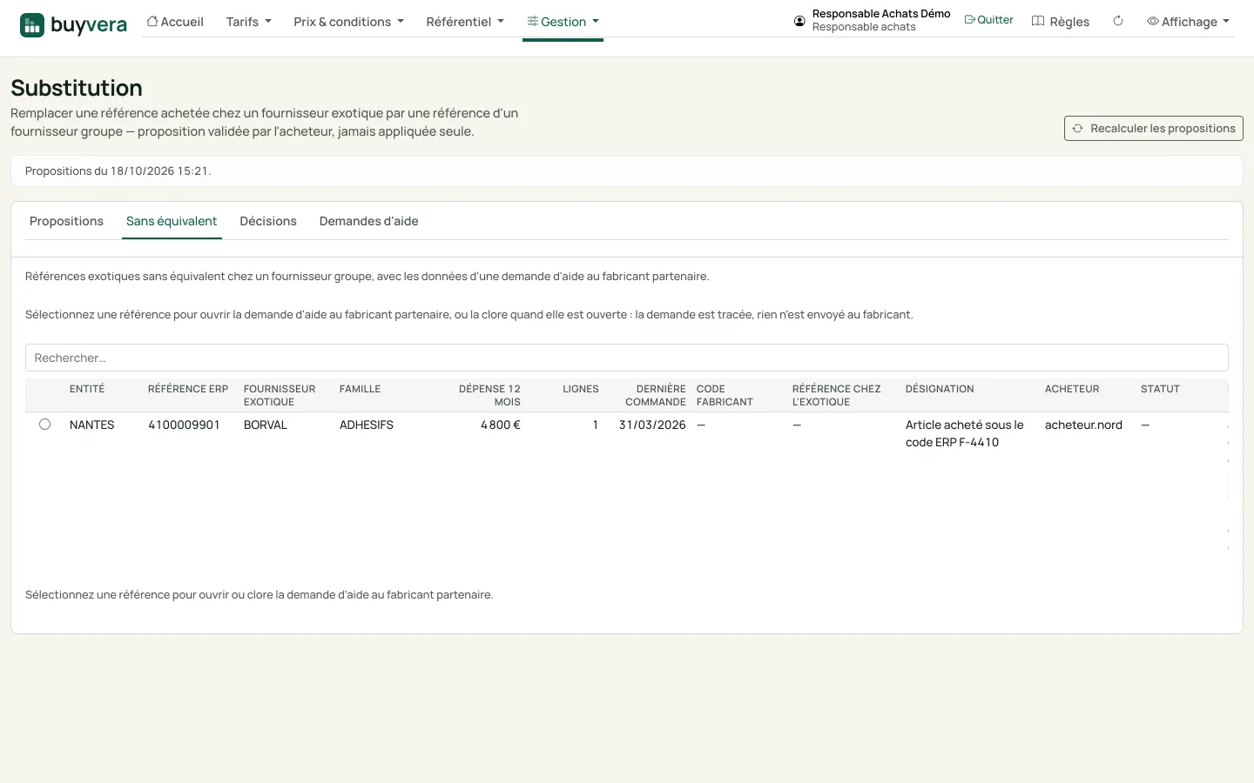
Task: Switch to the Propositions tab
Action: click(x=66, y=221)
